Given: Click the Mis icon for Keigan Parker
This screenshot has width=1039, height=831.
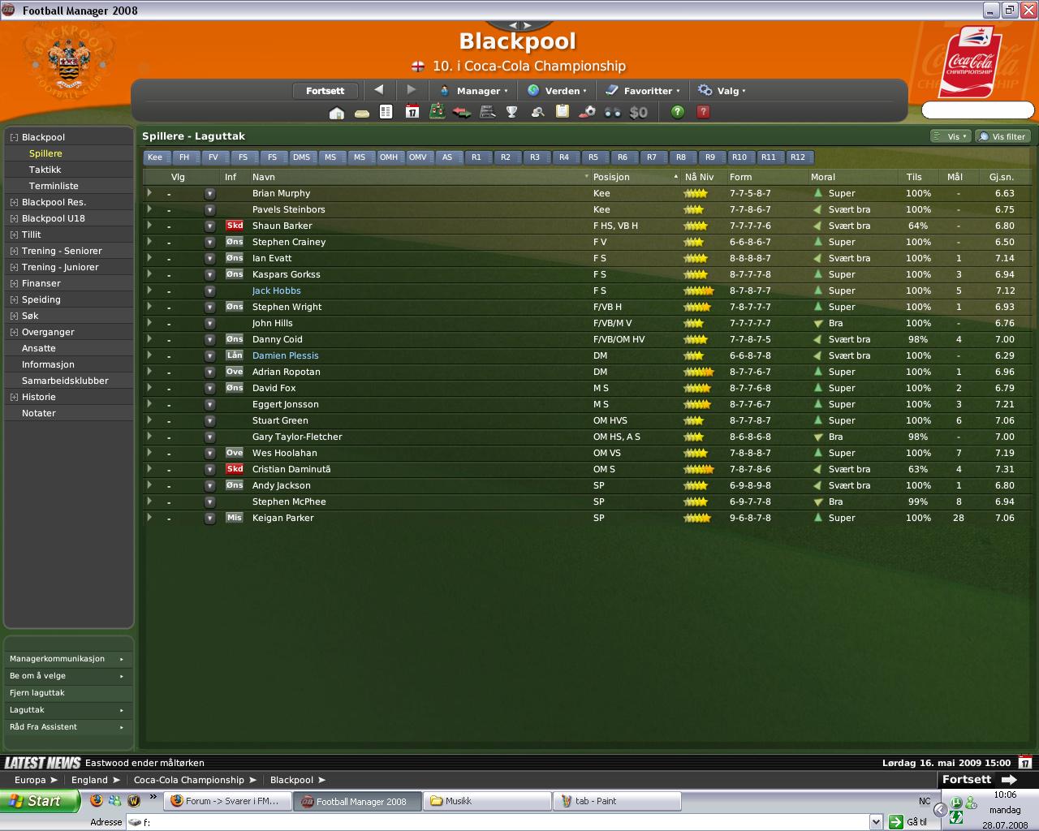Looking at the screenshot, I should (x=235, y=518).
